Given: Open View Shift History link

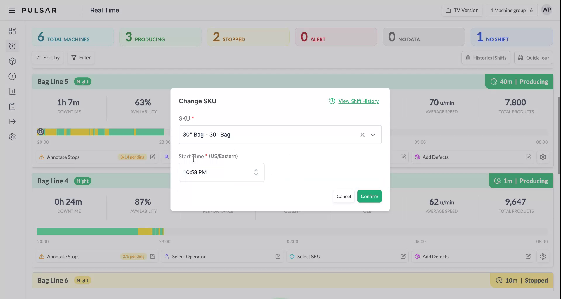Looking at the screenshot, I should click(x=358, y=101).
